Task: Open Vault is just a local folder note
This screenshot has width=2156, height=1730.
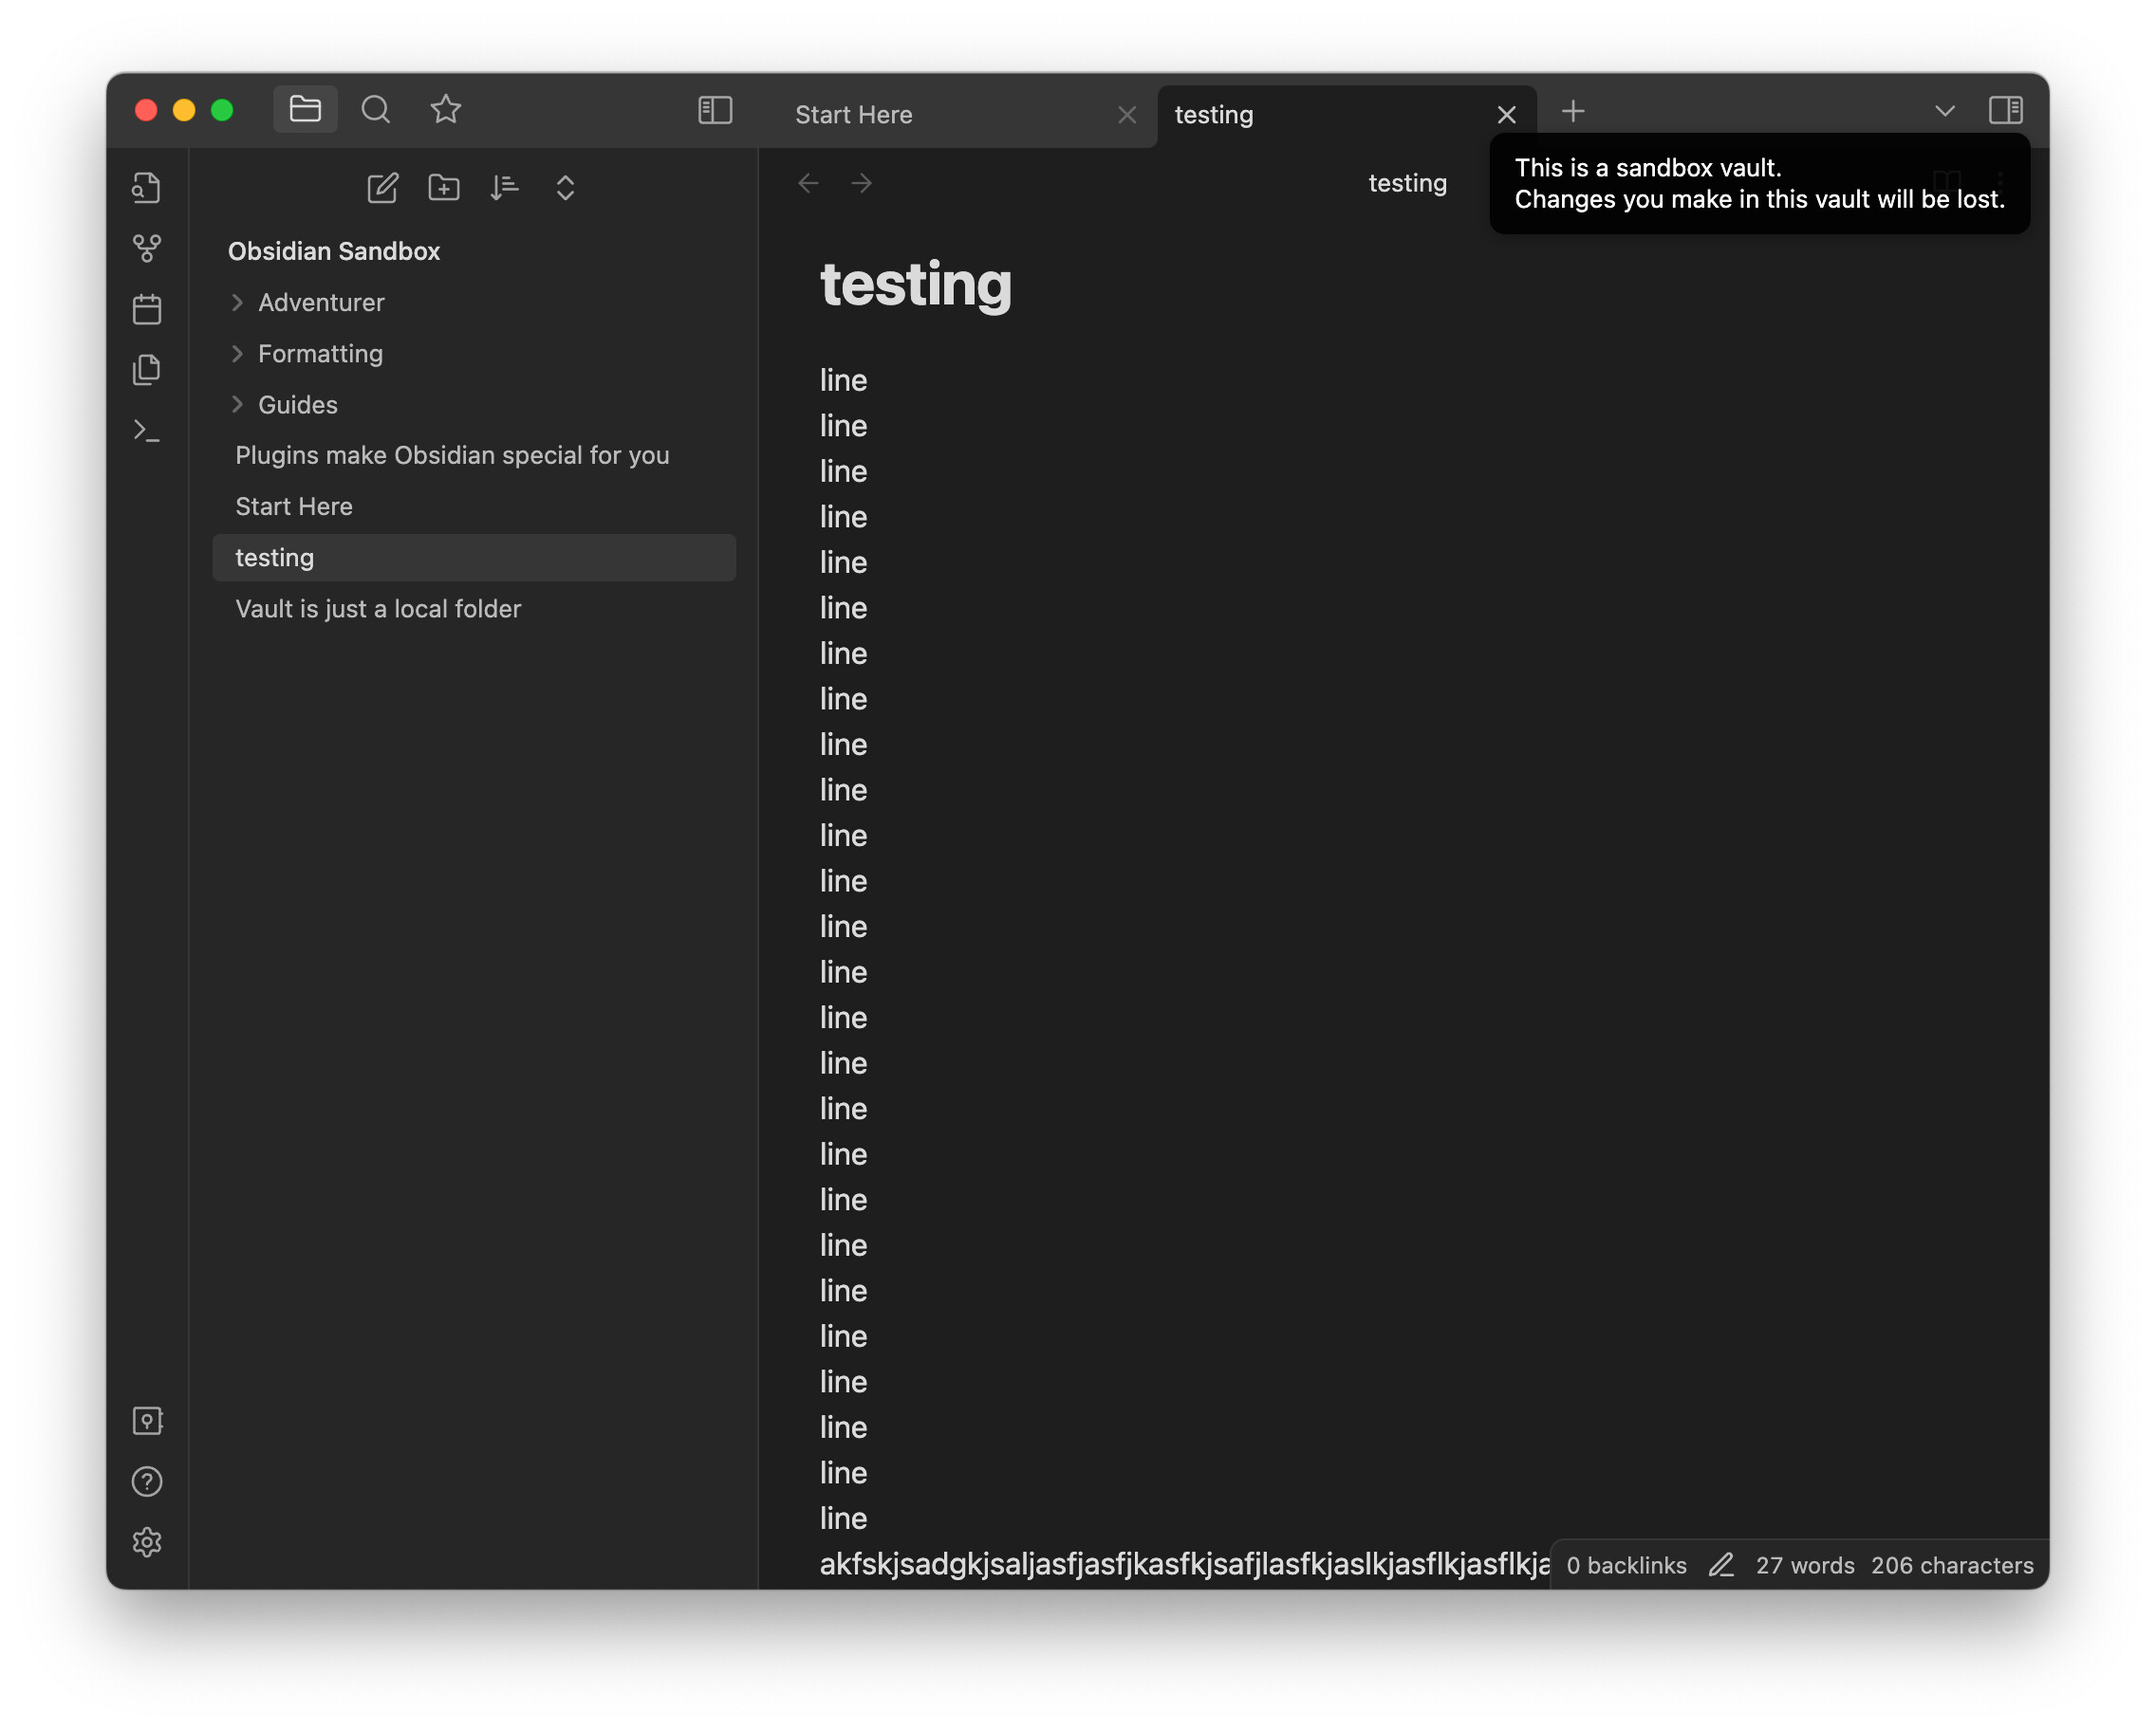Action: tap(378, 609)
